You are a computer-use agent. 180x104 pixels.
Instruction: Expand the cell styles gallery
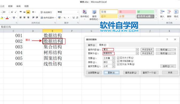pos(156,18)
